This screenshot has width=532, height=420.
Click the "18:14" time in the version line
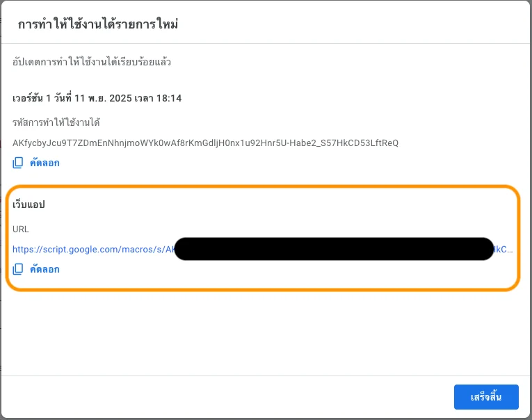[x=170, y=99]
